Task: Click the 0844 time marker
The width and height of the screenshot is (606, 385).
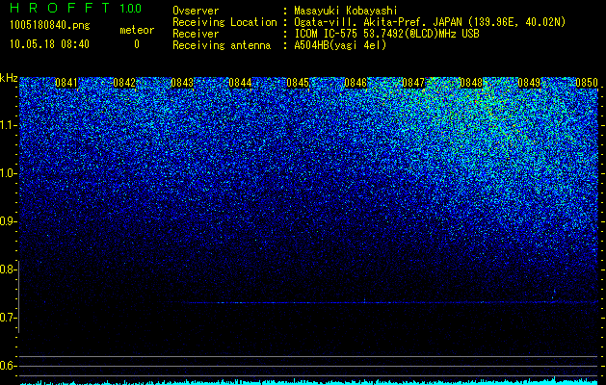Action: (240, 83)
